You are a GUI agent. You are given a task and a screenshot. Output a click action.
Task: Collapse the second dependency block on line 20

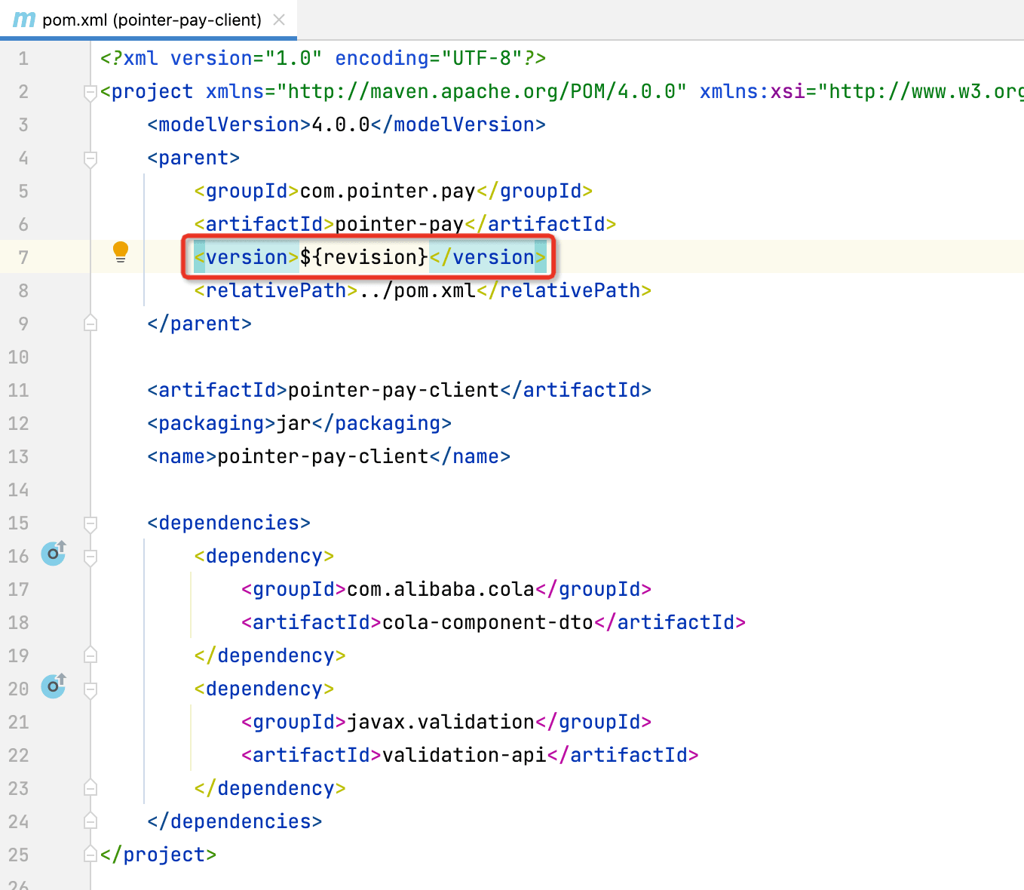90,689
